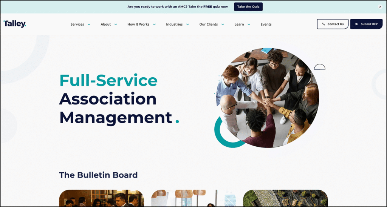
Task: Click the AMC quiz banner text
Action: (178, 7)
